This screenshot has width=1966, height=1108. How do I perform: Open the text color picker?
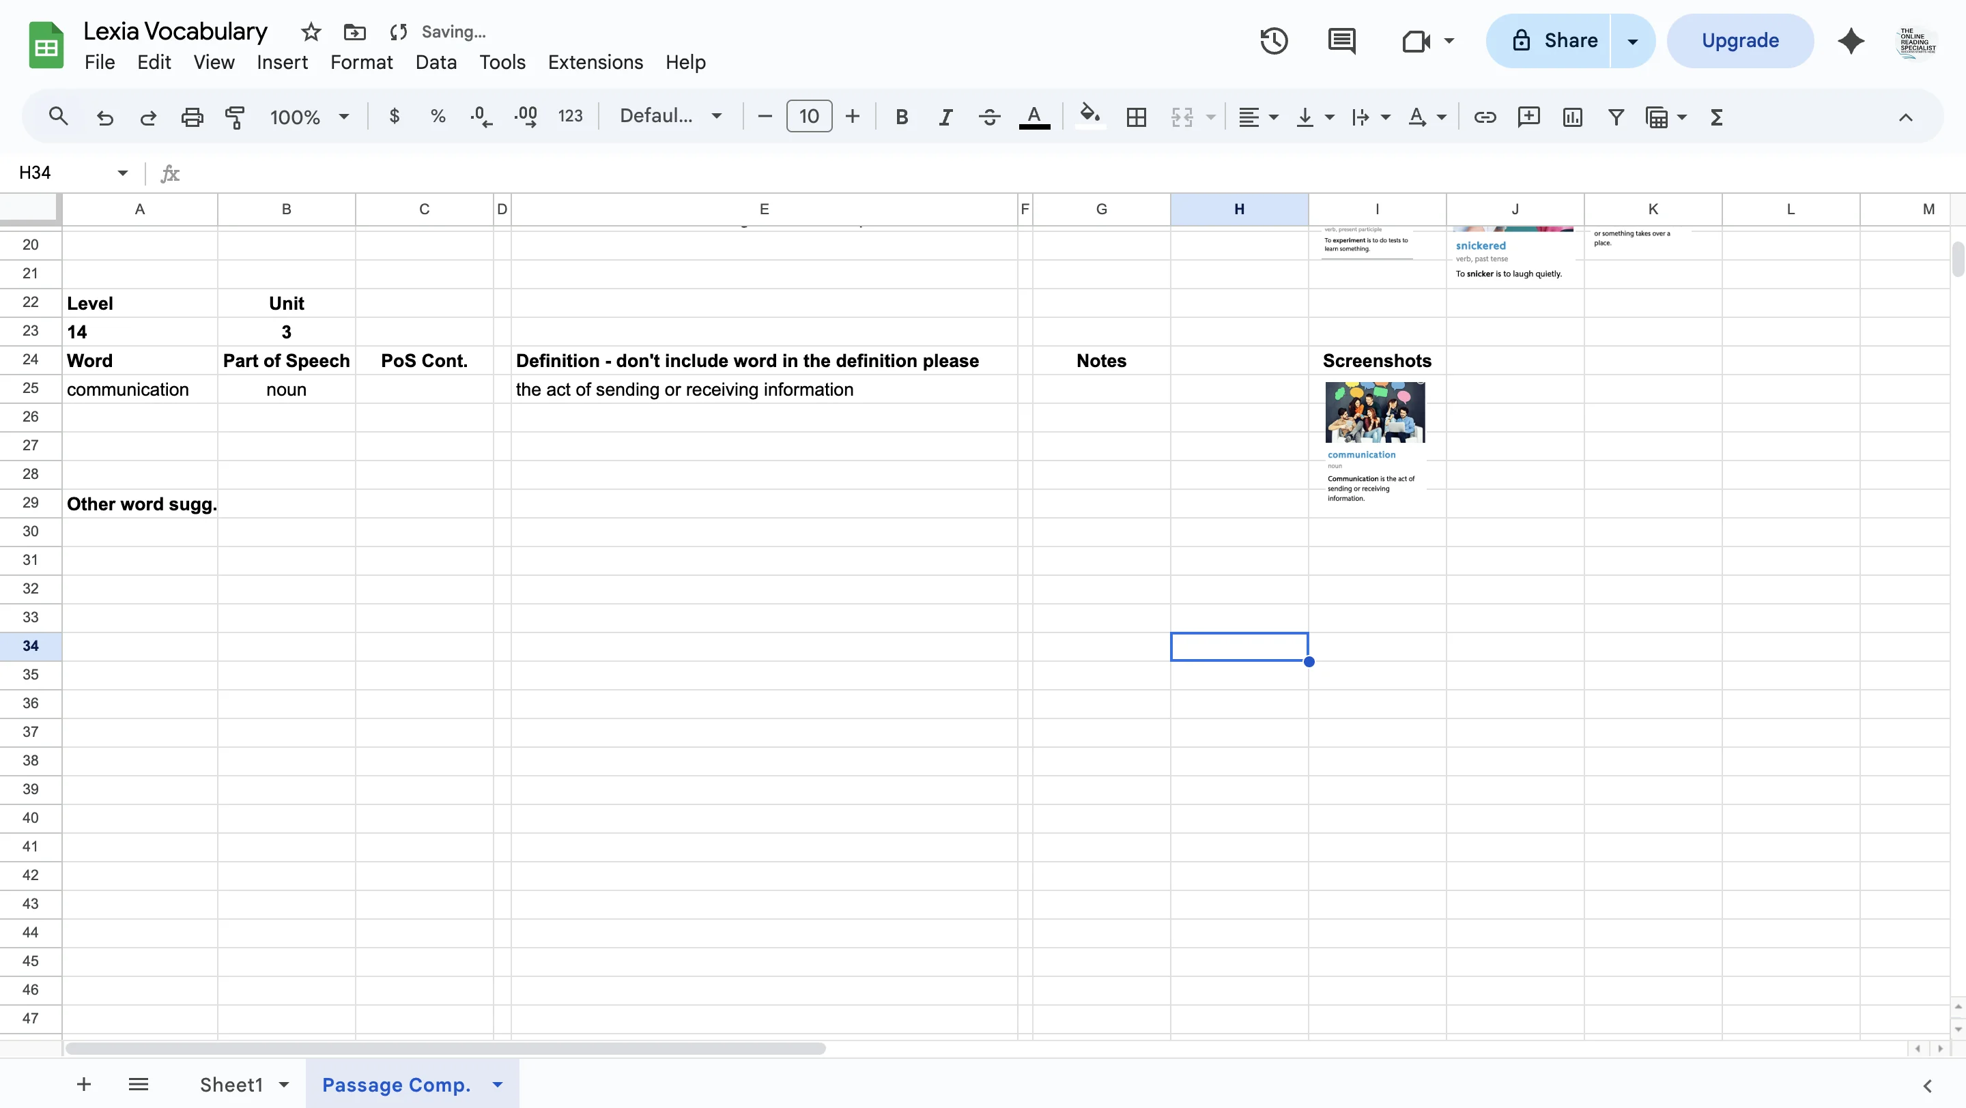tap(1034, 117)
